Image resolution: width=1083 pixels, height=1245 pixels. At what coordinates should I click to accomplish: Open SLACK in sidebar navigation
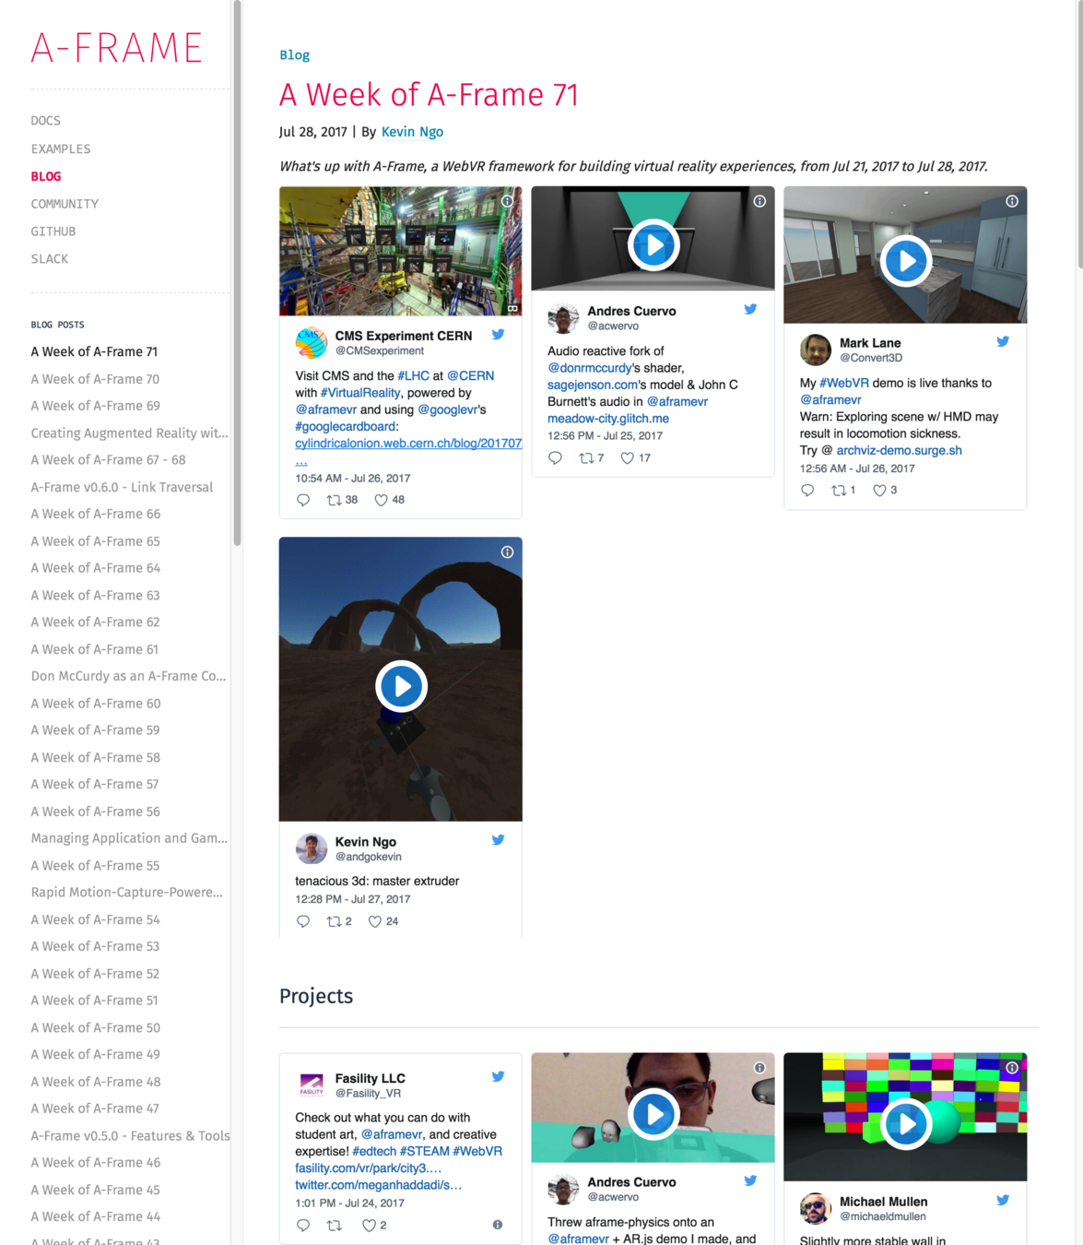(50, 259)
